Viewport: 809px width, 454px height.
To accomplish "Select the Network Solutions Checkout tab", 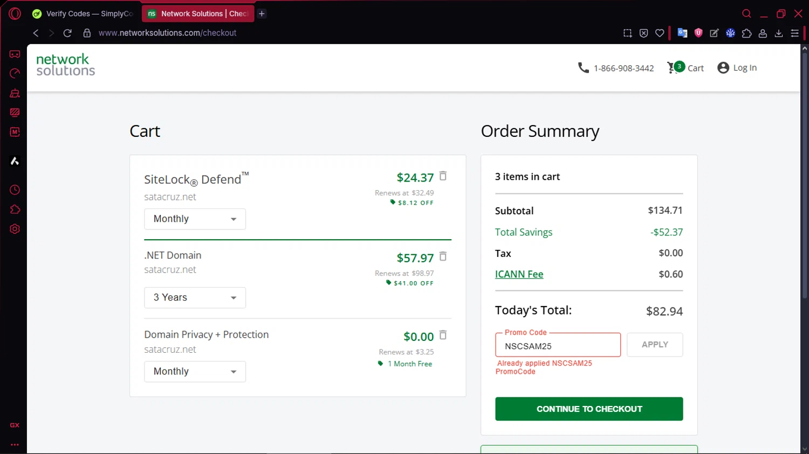I will [x=197, y=13].
